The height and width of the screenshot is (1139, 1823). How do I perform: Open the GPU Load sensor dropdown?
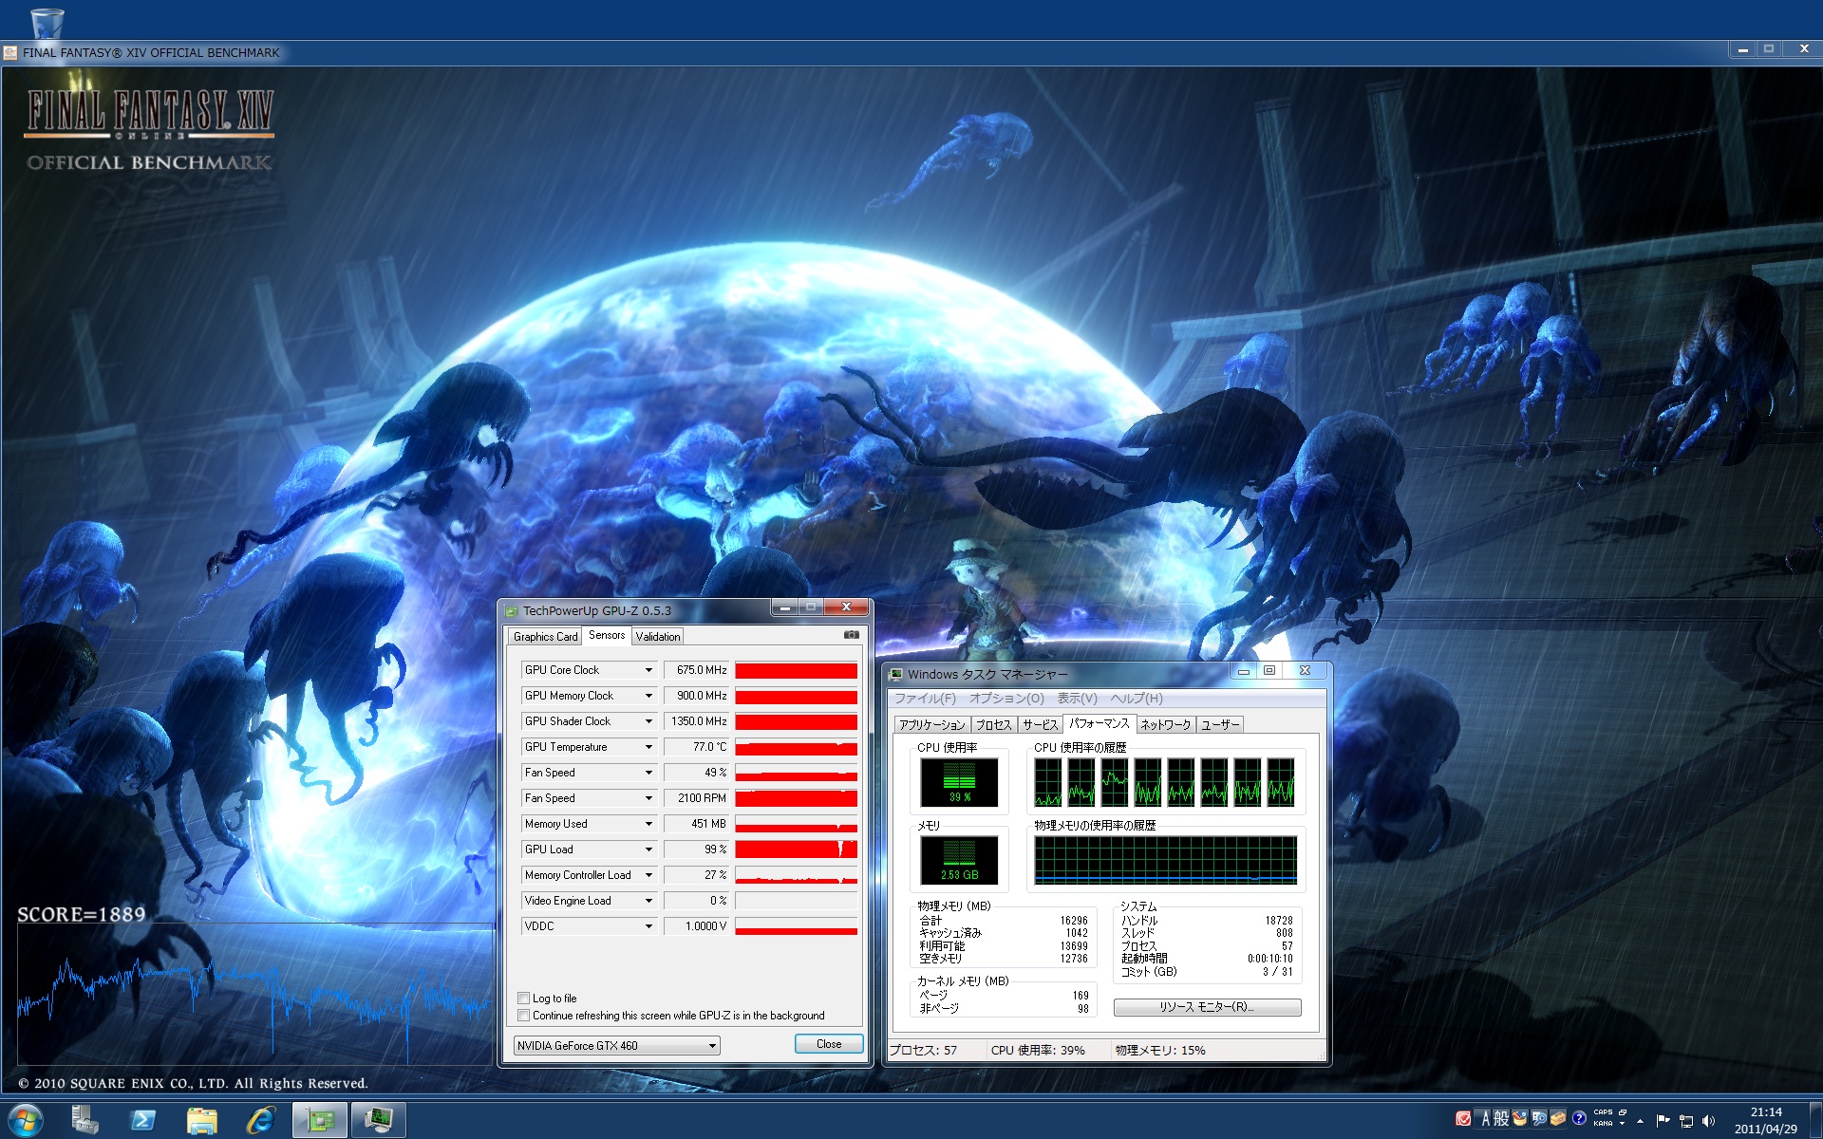click(x=648, y=850)
